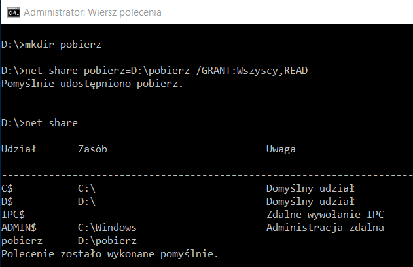Click the 'Zdalne wywołanie IPC' remark
Screen dimensions: 413x267
pos(325,215)
